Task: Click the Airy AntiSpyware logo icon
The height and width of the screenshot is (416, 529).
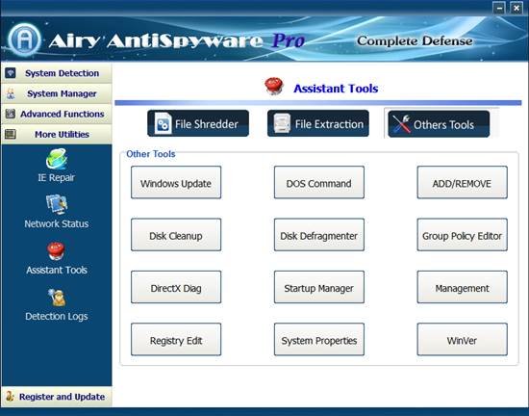Action: coord(24,39)
